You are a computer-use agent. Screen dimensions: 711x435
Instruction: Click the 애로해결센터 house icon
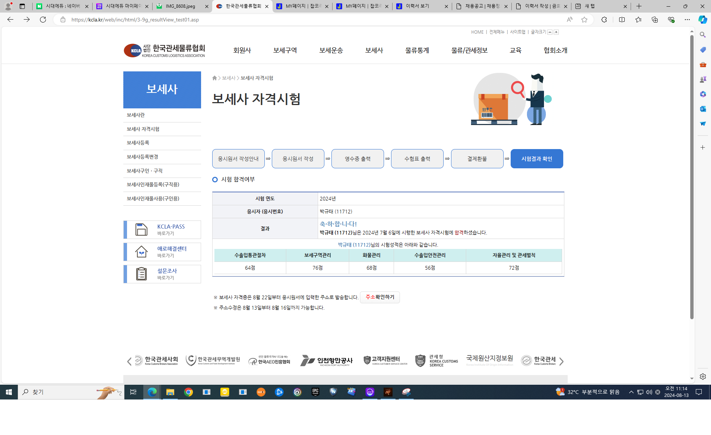(141, 252)
